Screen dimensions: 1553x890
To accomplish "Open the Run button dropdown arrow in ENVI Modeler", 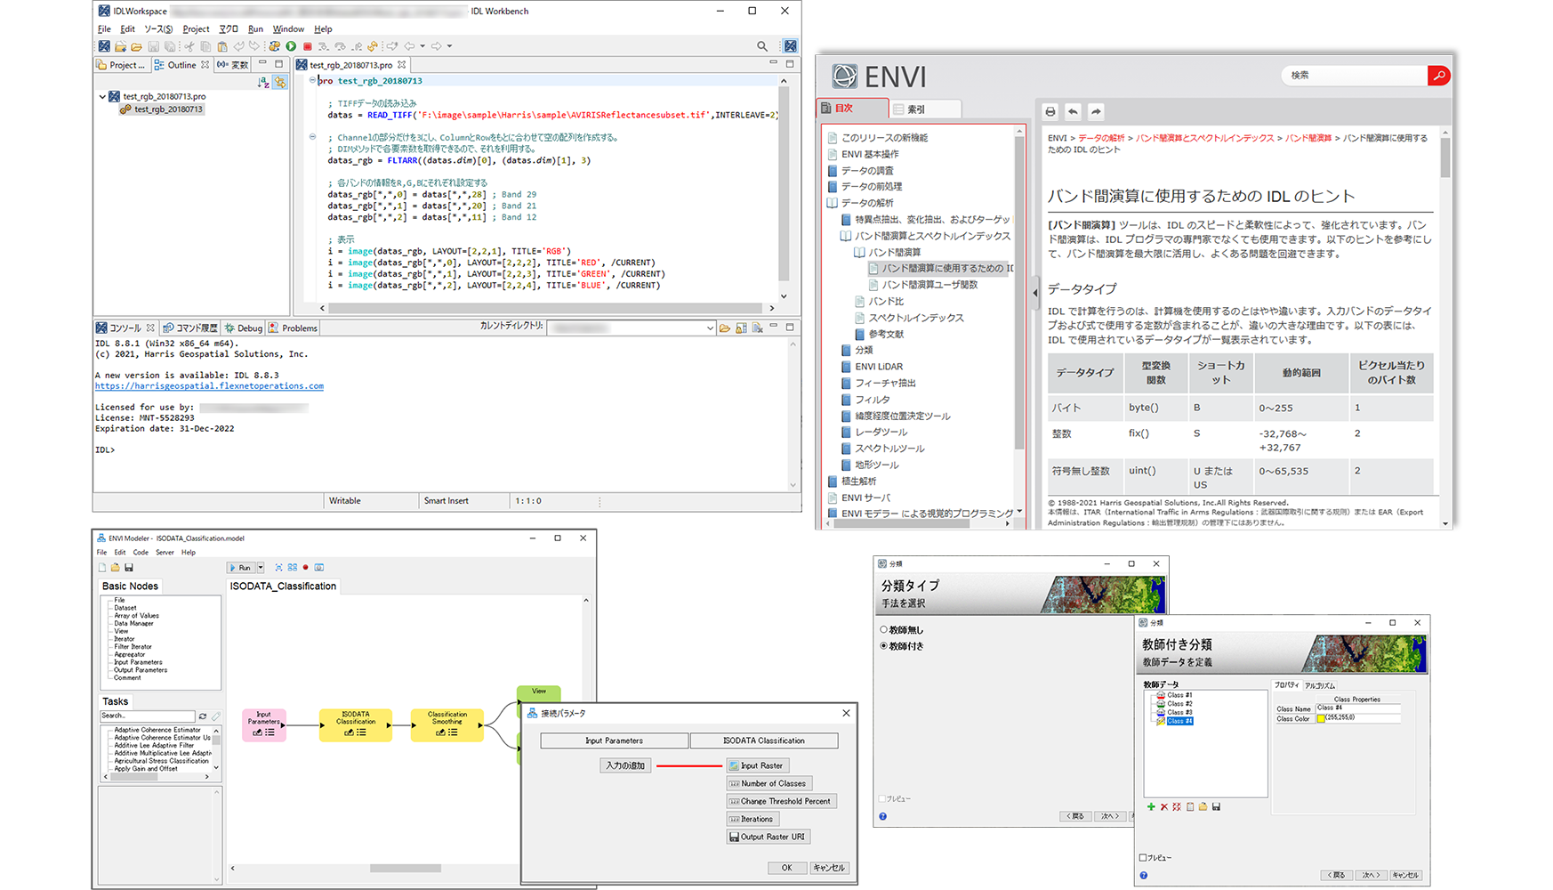I will [x=261, y=567].
